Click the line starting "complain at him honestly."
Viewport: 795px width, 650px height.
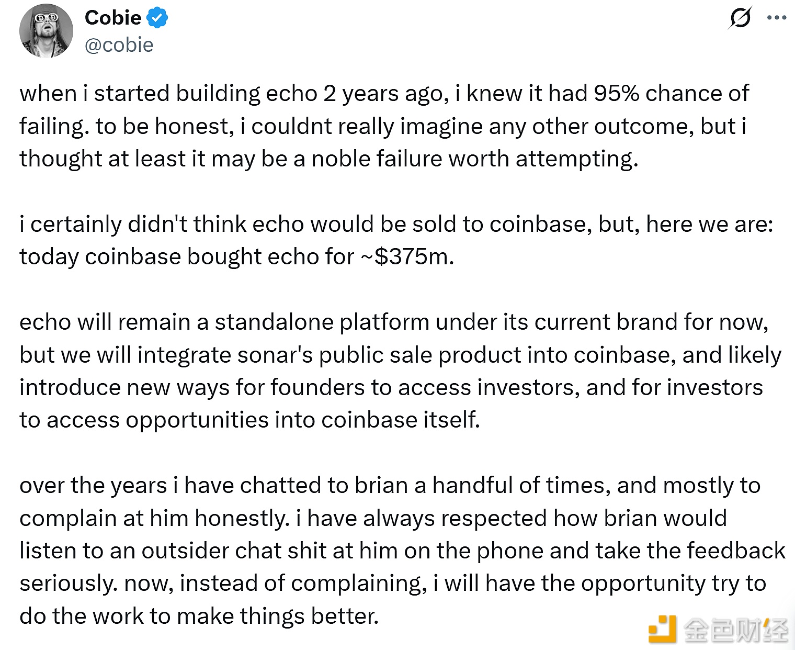(x=373, y=518)
